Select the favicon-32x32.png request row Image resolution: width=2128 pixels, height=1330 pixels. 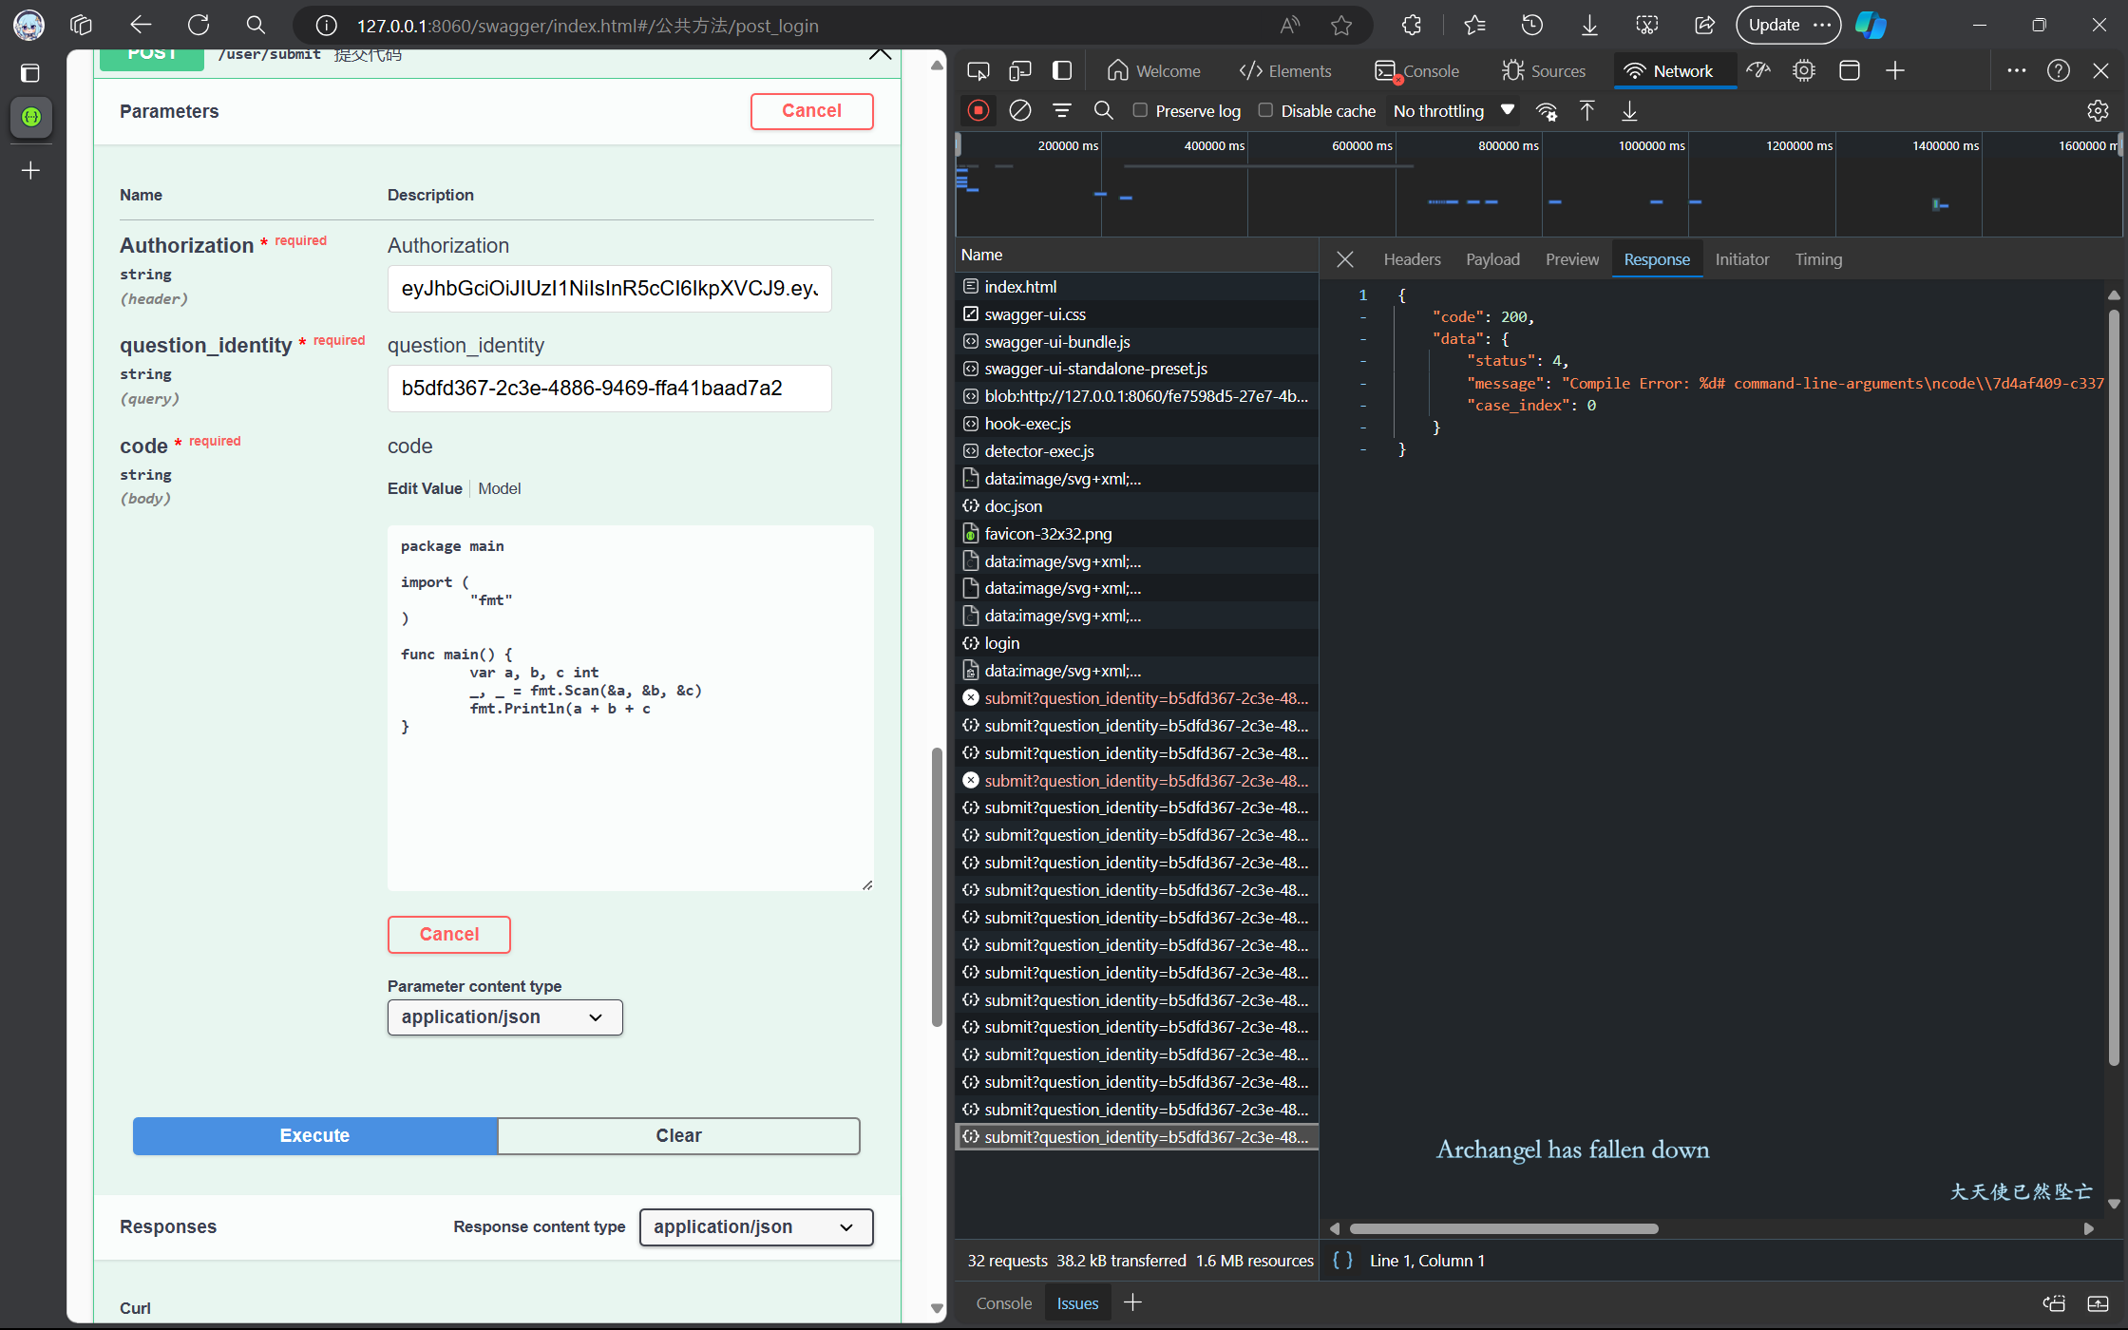pos(1136,534)
